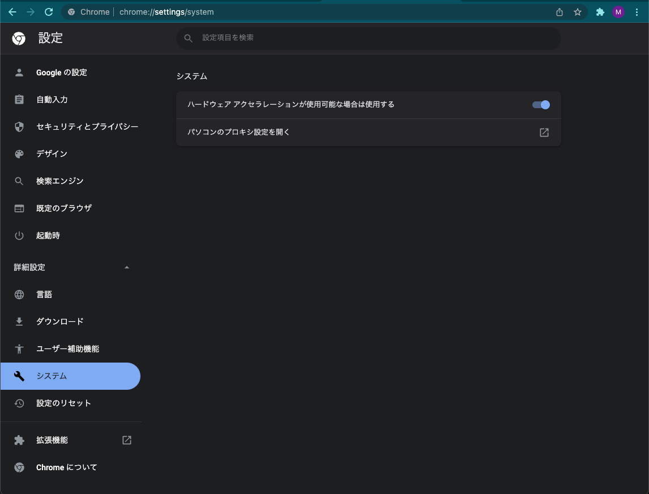Click the 設定項目を検索 search field

(368, 38)
